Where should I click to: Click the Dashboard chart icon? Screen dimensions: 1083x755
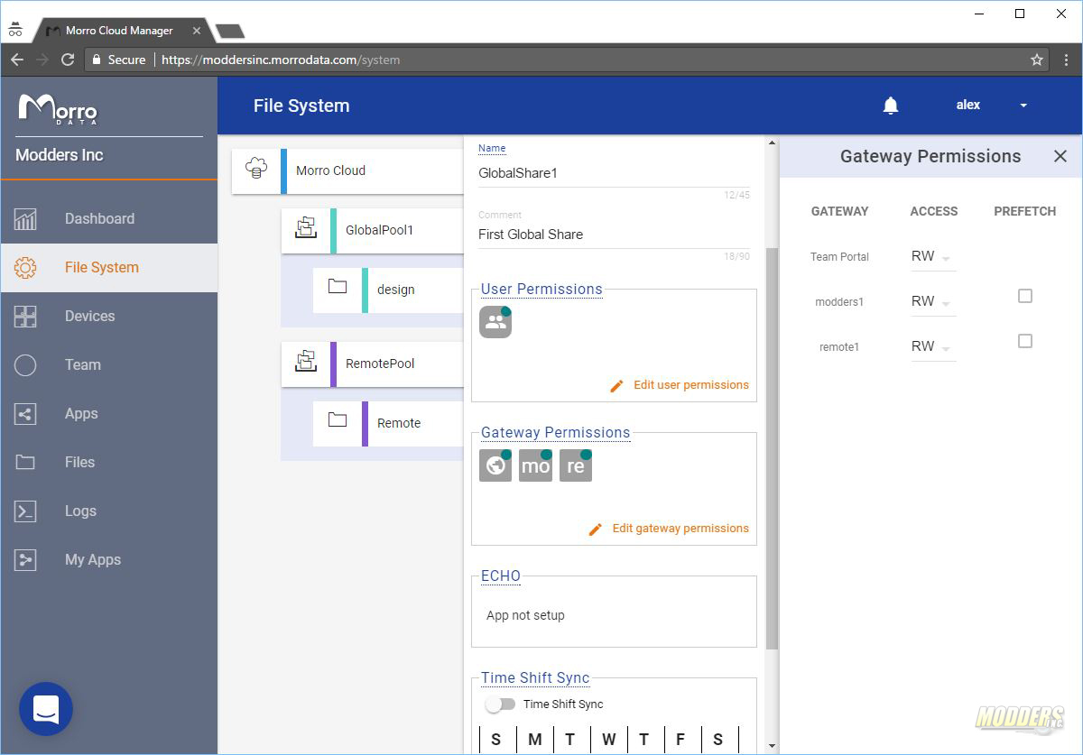(25, 219)
